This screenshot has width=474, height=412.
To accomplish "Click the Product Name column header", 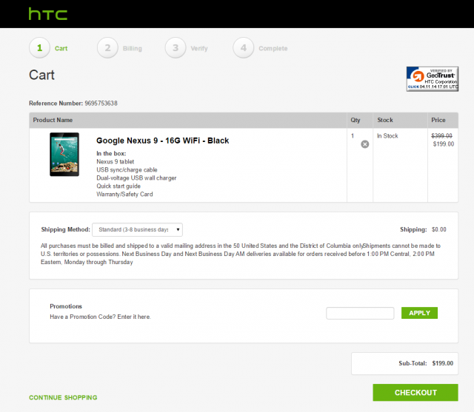I will click(53, 120).
